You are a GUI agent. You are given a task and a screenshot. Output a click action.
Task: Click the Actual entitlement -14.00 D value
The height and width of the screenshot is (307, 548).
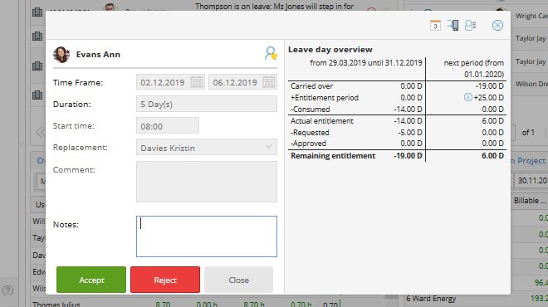click(408, 121)
